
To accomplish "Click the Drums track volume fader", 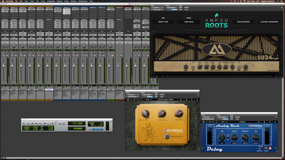I will (3, 65).
